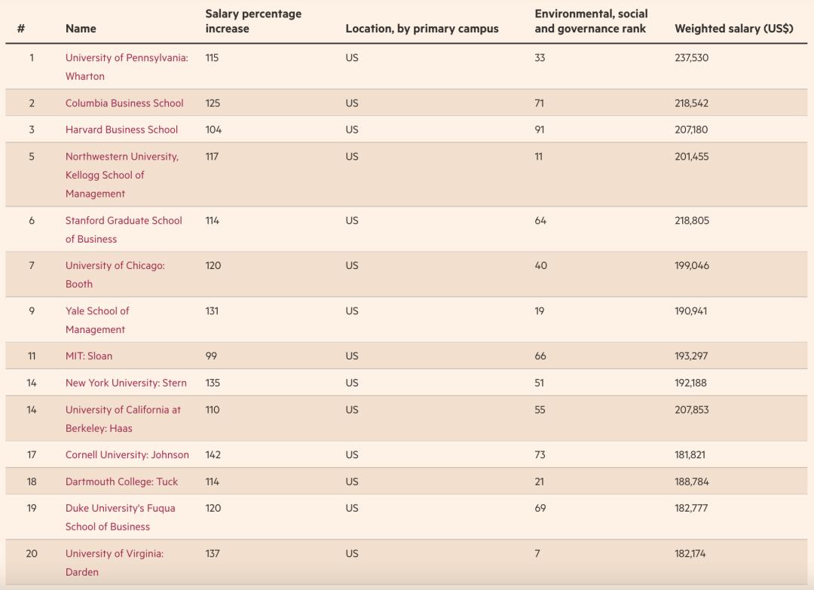
Task: Open Cornell University: Johnson link
Action: tap(127, 455)
